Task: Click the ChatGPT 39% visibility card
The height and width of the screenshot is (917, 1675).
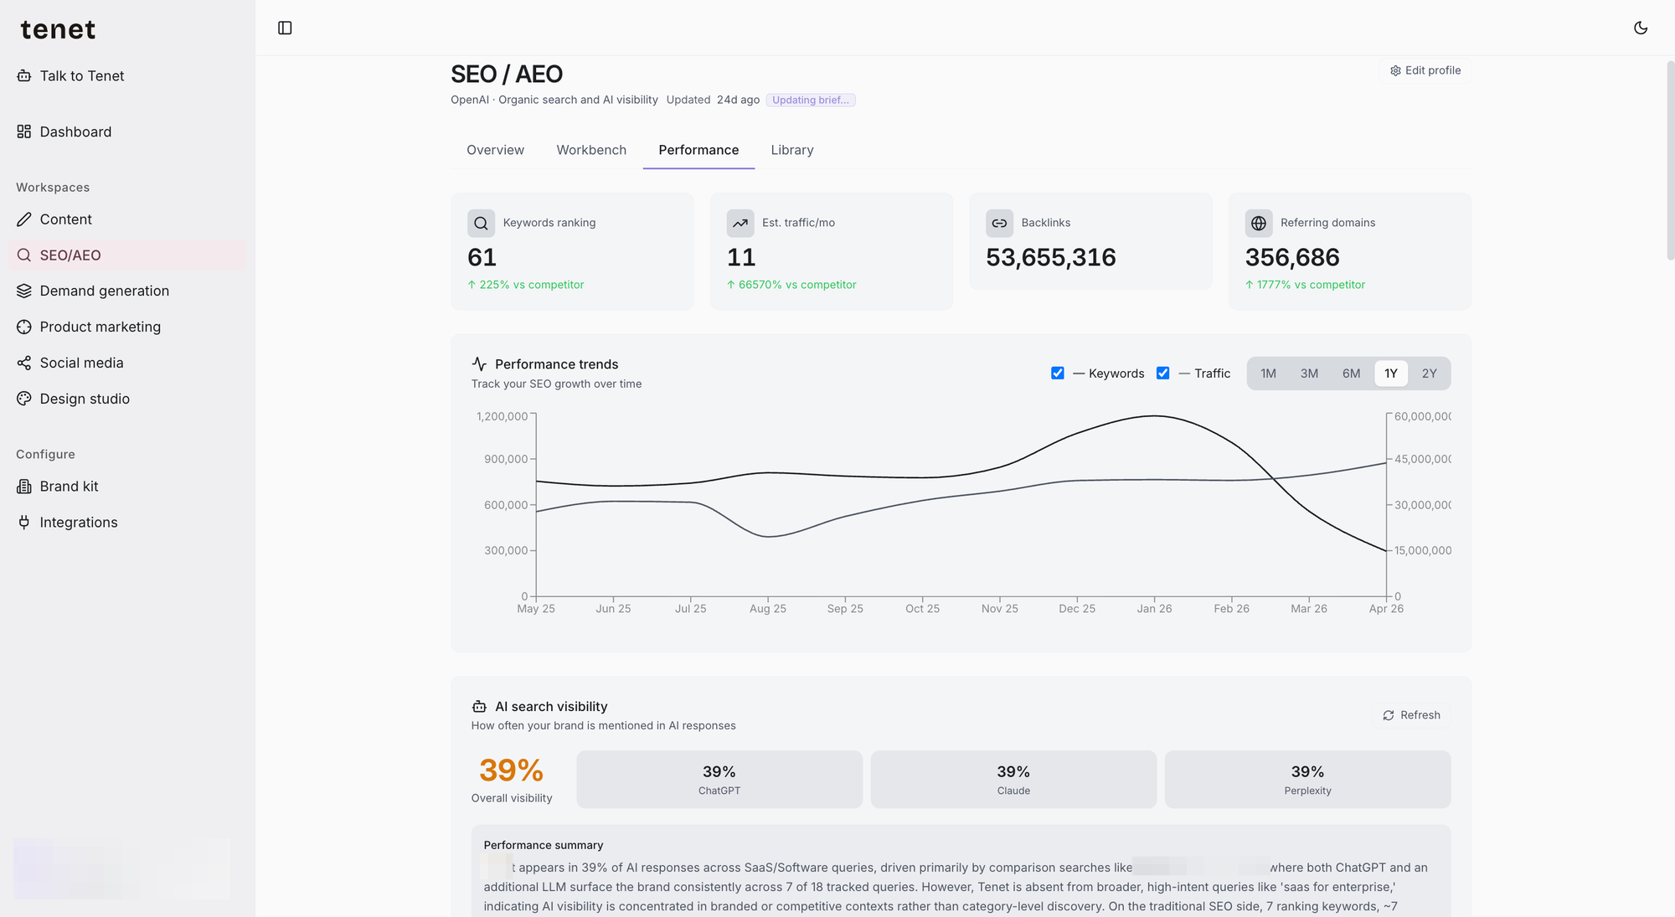Action: (x=719, y=779)
